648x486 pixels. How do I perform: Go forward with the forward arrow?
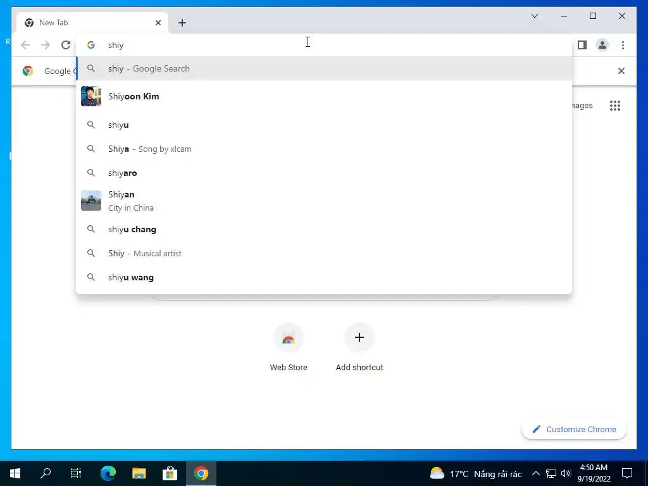pos(46,45)
